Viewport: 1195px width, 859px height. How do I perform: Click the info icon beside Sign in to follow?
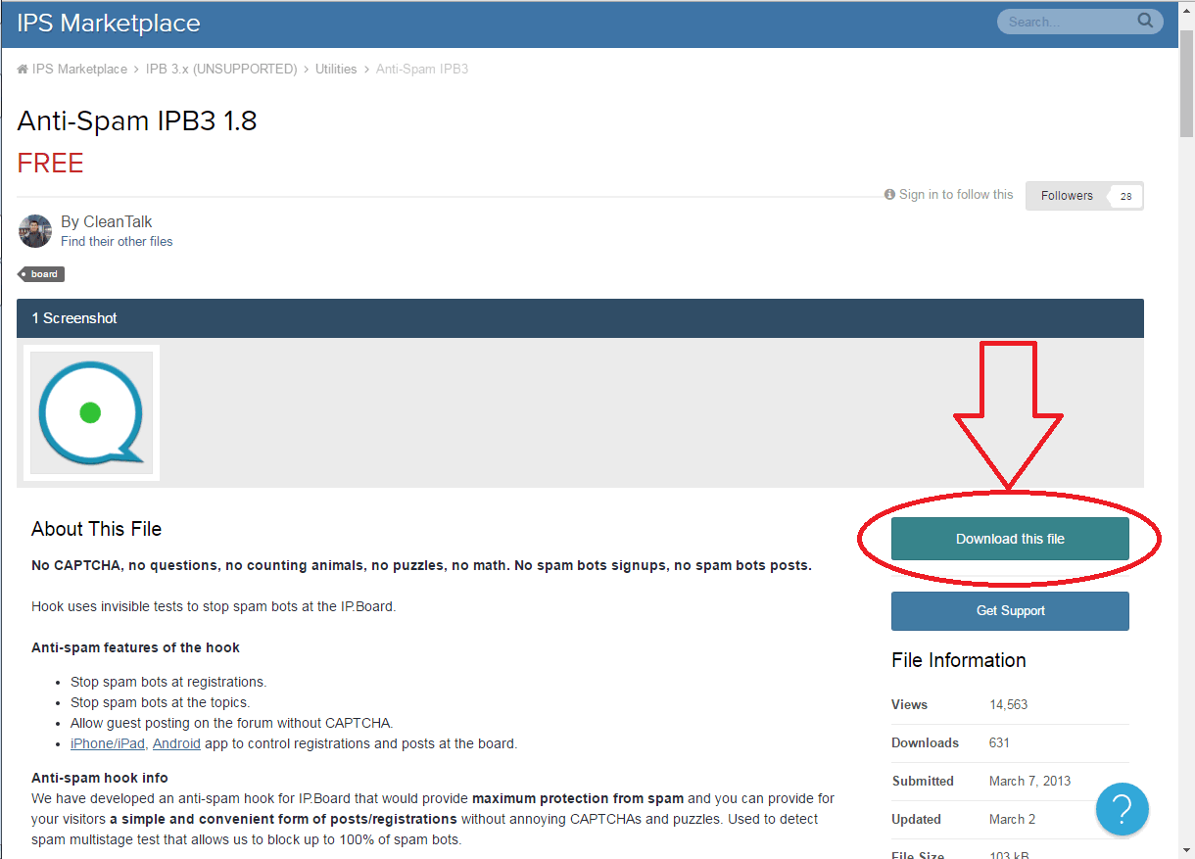(x=889, y=195)
